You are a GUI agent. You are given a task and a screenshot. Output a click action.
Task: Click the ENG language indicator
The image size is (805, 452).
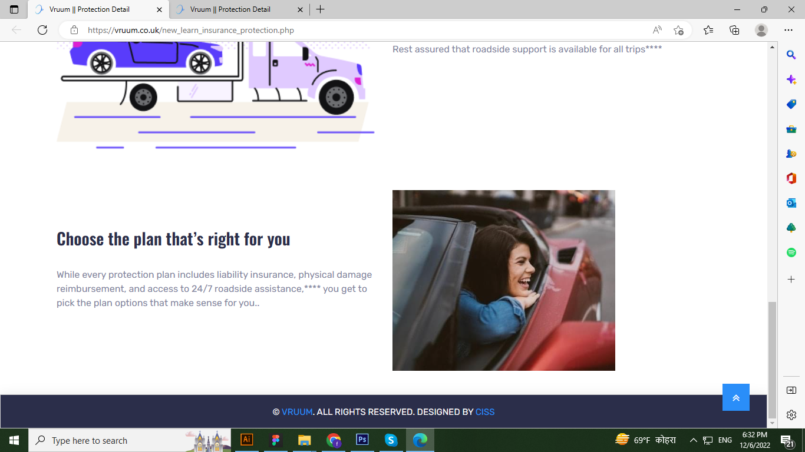pyautogui.click(x=725, y=440)
